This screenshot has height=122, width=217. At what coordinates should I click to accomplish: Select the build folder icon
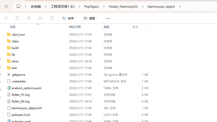point(9,48)
